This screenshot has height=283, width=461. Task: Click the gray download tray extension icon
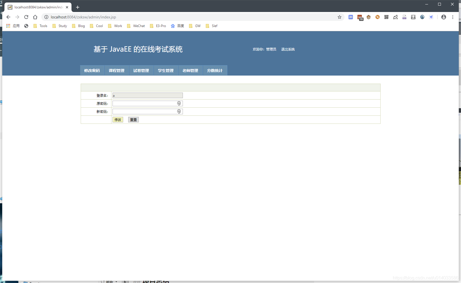pos(413,17)
